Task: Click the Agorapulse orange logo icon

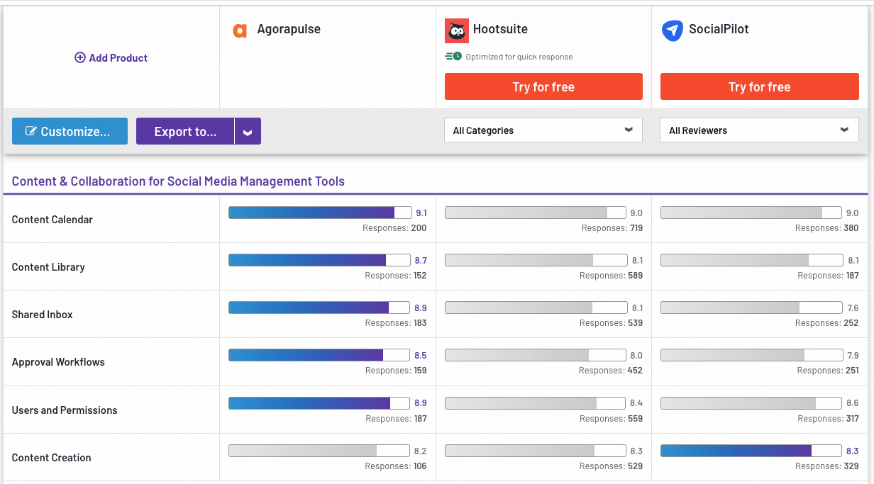Action: pos(240,30)
